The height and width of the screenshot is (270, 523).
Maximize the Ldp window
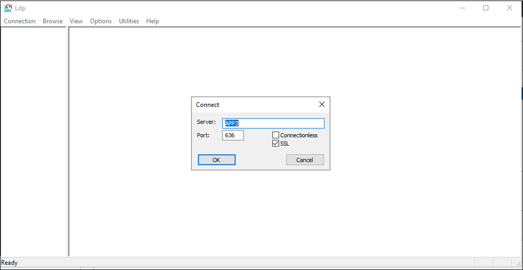(x=486, y=8)
